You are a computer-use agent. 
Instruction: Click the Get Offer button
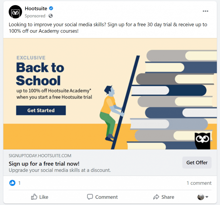pyautogui.click(x=197, y=163)
